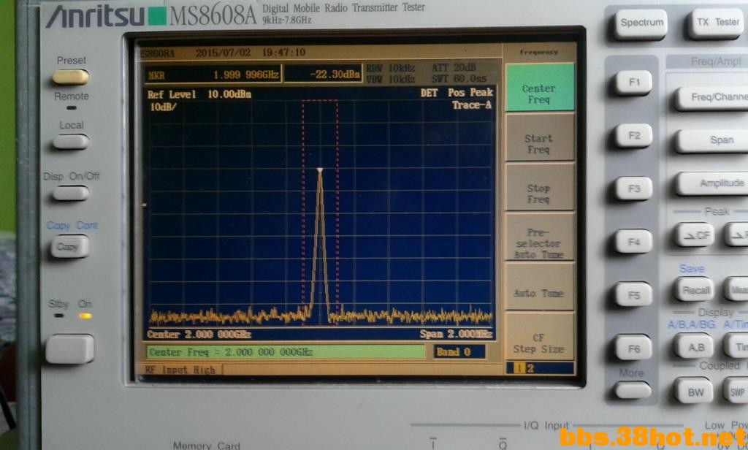Push the F3 function key
Image resolution: width=748 pixels, height=450 pixels.
point(634,188)
